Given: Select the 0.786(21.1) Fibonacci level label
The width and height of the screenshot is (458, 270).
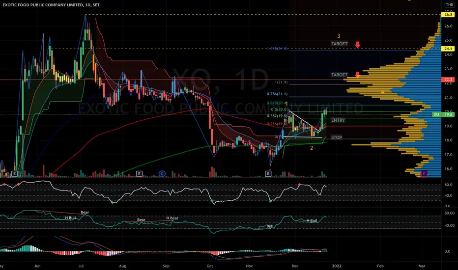Looking at the screenshot, I should [x=277, y=94].
